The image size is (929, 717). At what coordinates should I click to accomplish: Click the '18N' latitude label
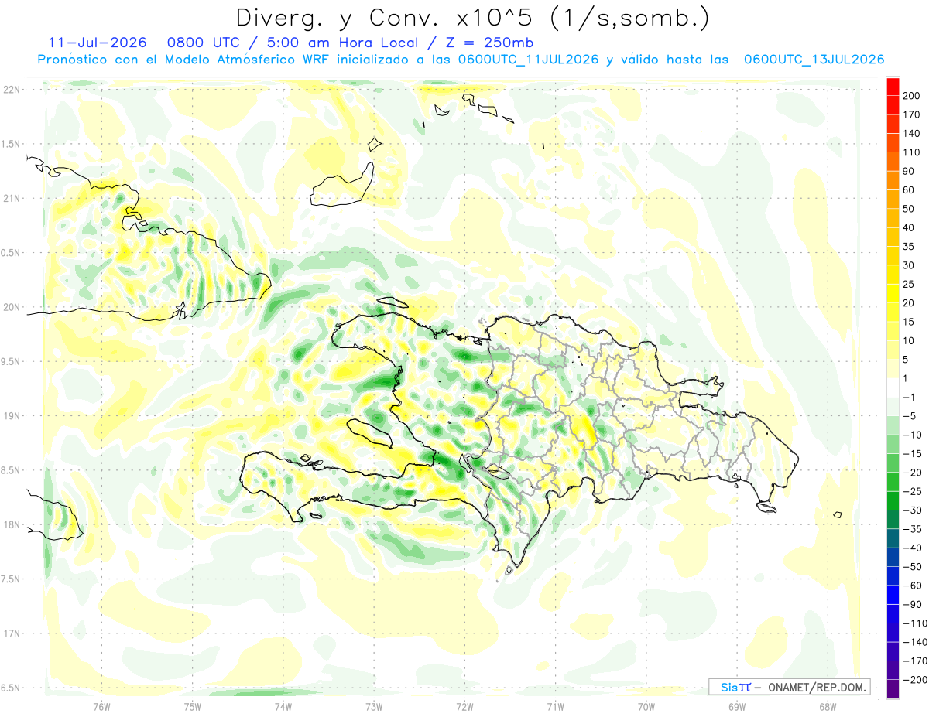(x=12, y=525)
